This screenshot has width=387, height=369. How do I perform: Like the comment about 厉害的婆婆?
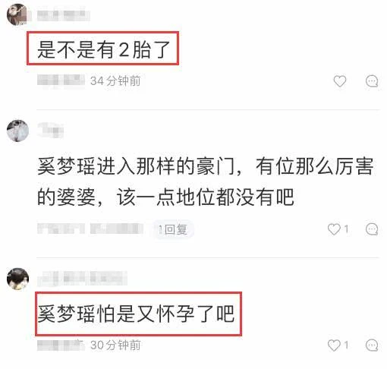338,229
